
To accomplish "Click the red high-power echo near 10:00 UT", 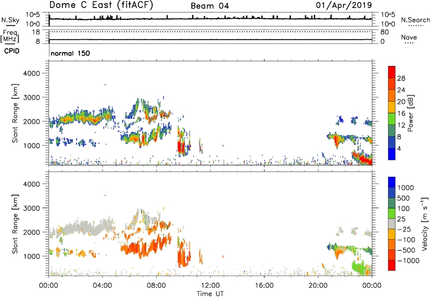I will 180,147.
